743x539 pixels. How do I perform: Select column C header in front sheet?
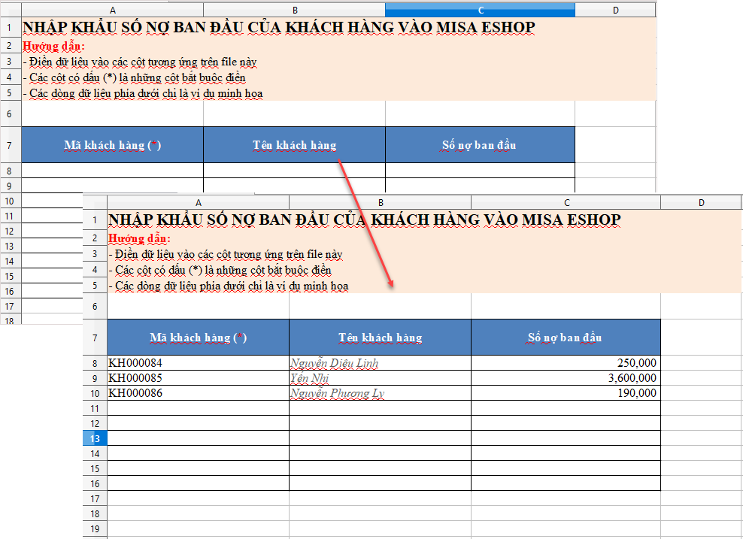click(566, 202)
